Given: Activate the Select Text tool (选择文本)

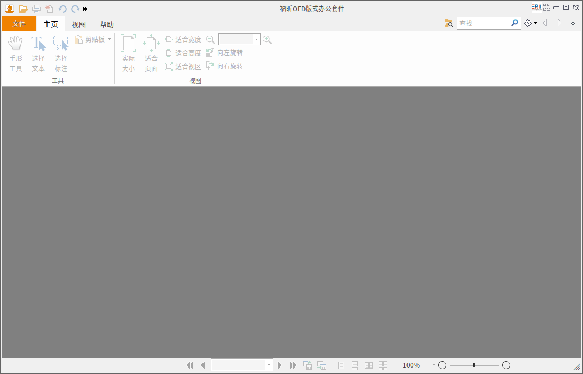Looking at the screenshot, I should [38, 53].
